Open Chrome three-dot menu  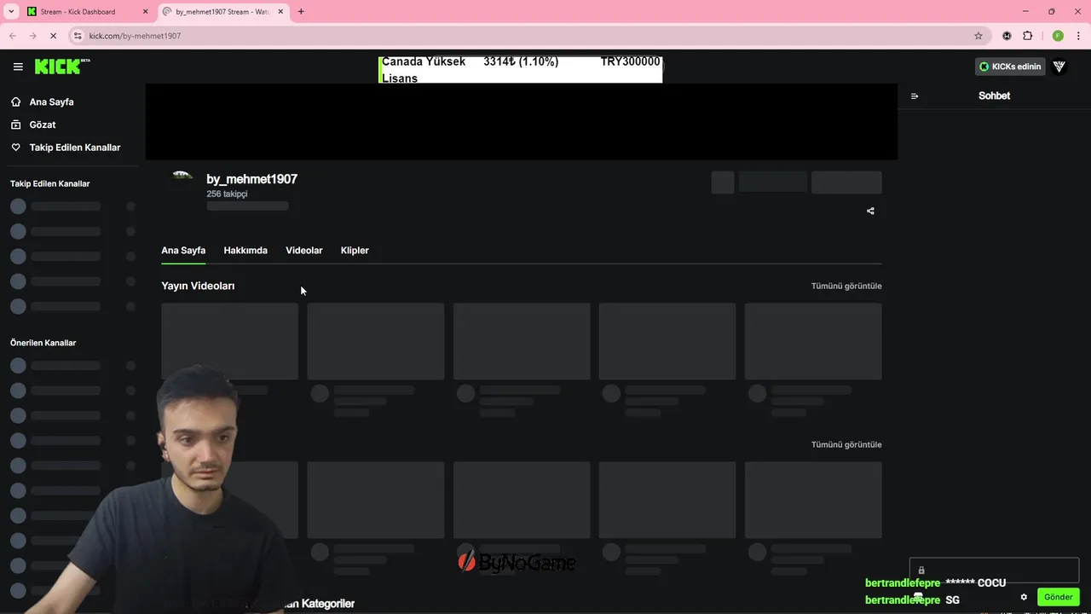(1077, 36)
